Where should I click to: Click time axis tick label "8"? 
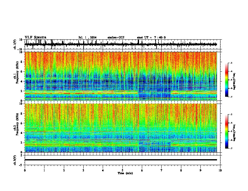point(181,170)
